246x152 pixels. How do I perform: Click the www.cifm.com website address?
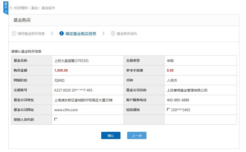click(x=66, y=110)
